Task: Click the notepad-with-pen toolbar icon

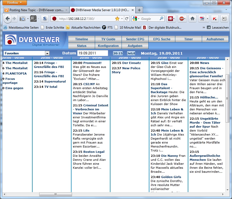Action: [x=202, y=19]
